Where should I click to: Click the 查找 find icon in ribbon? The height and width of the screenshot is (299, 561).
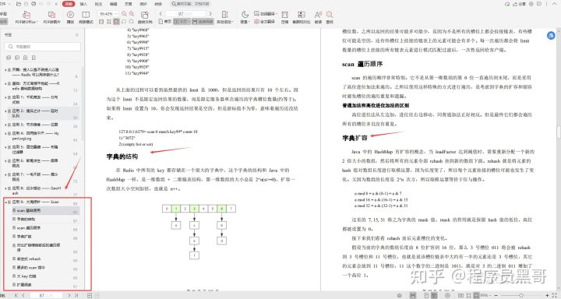(x=330, y=14)
